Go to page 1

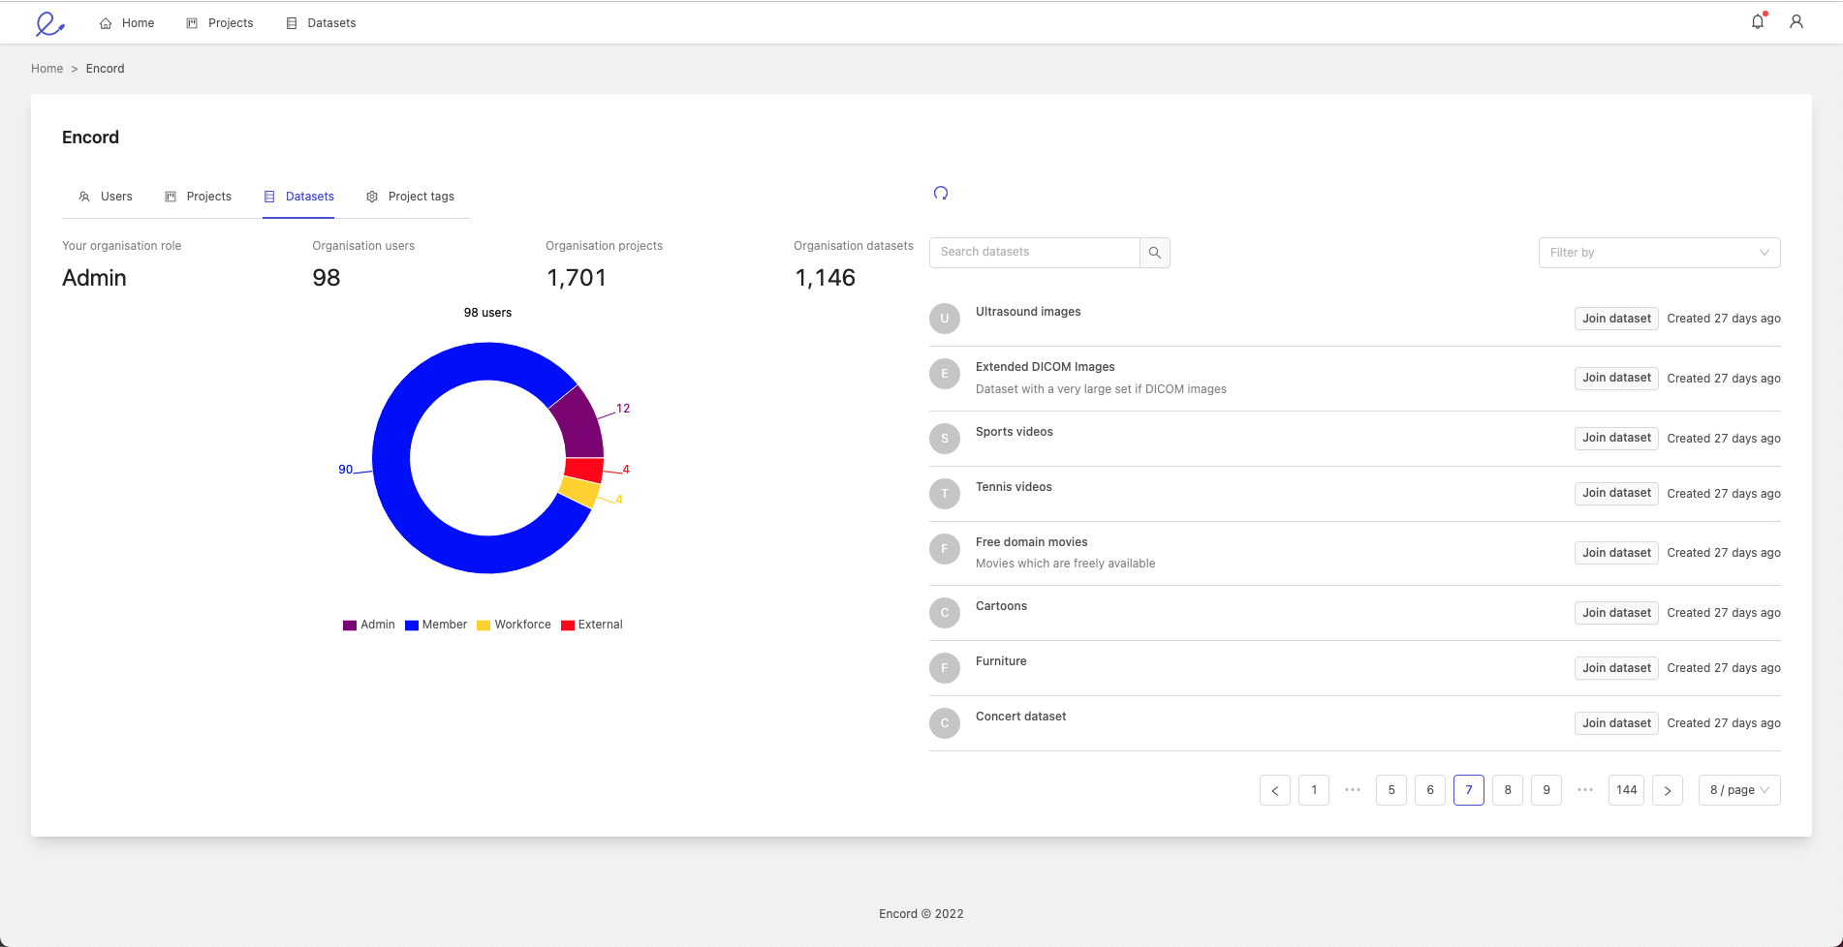point(1314,790)
